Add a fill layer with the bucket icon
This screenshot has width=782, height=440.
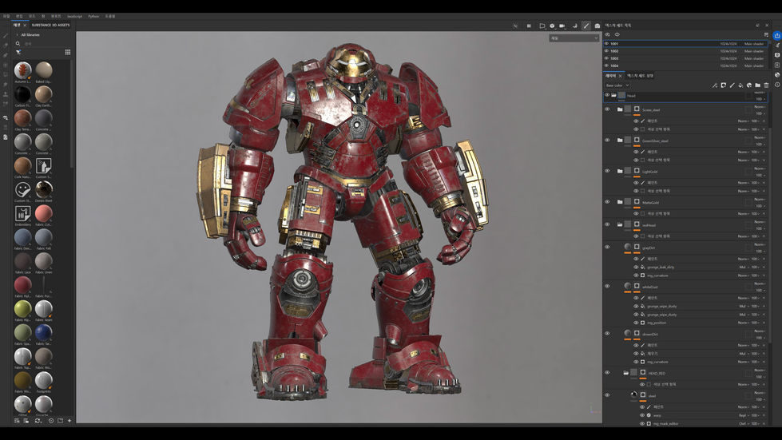(740, 85)
